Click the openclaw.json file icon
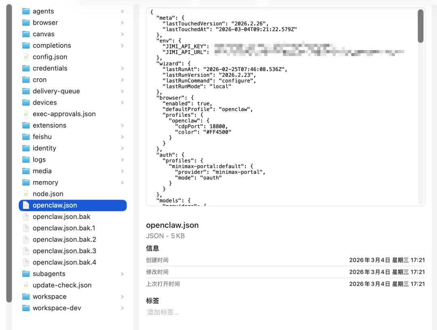Viewport: 437px width, 330px height. pyautogui.click(x=26, y=205)
